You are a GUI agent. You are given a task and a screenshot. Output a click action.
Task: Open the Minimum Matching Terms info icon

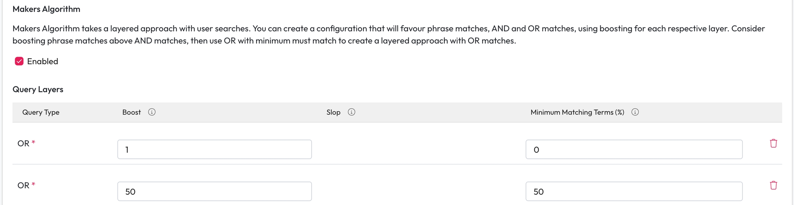[635, 112]
